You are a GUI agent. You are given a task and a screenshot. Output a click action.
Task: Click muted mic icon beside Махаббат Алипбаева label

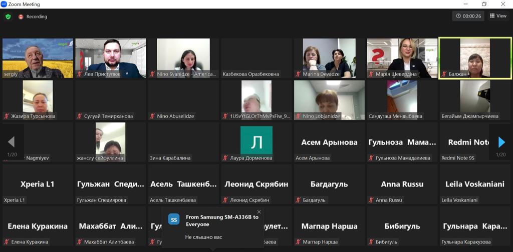click(x=80, y=242)
